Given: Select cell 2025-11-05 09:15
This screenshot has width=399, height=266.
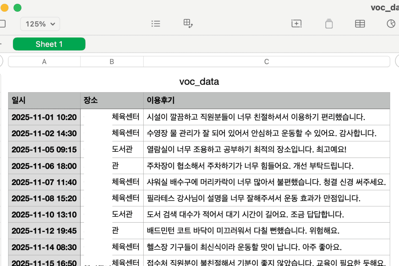Looking at the screenshot, I should tap(44, 150).
